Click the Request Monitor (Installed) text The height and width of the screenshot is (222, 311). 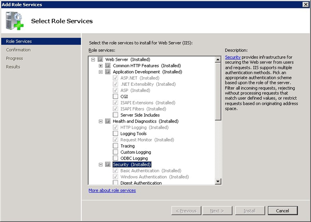(x=147, y=140)
